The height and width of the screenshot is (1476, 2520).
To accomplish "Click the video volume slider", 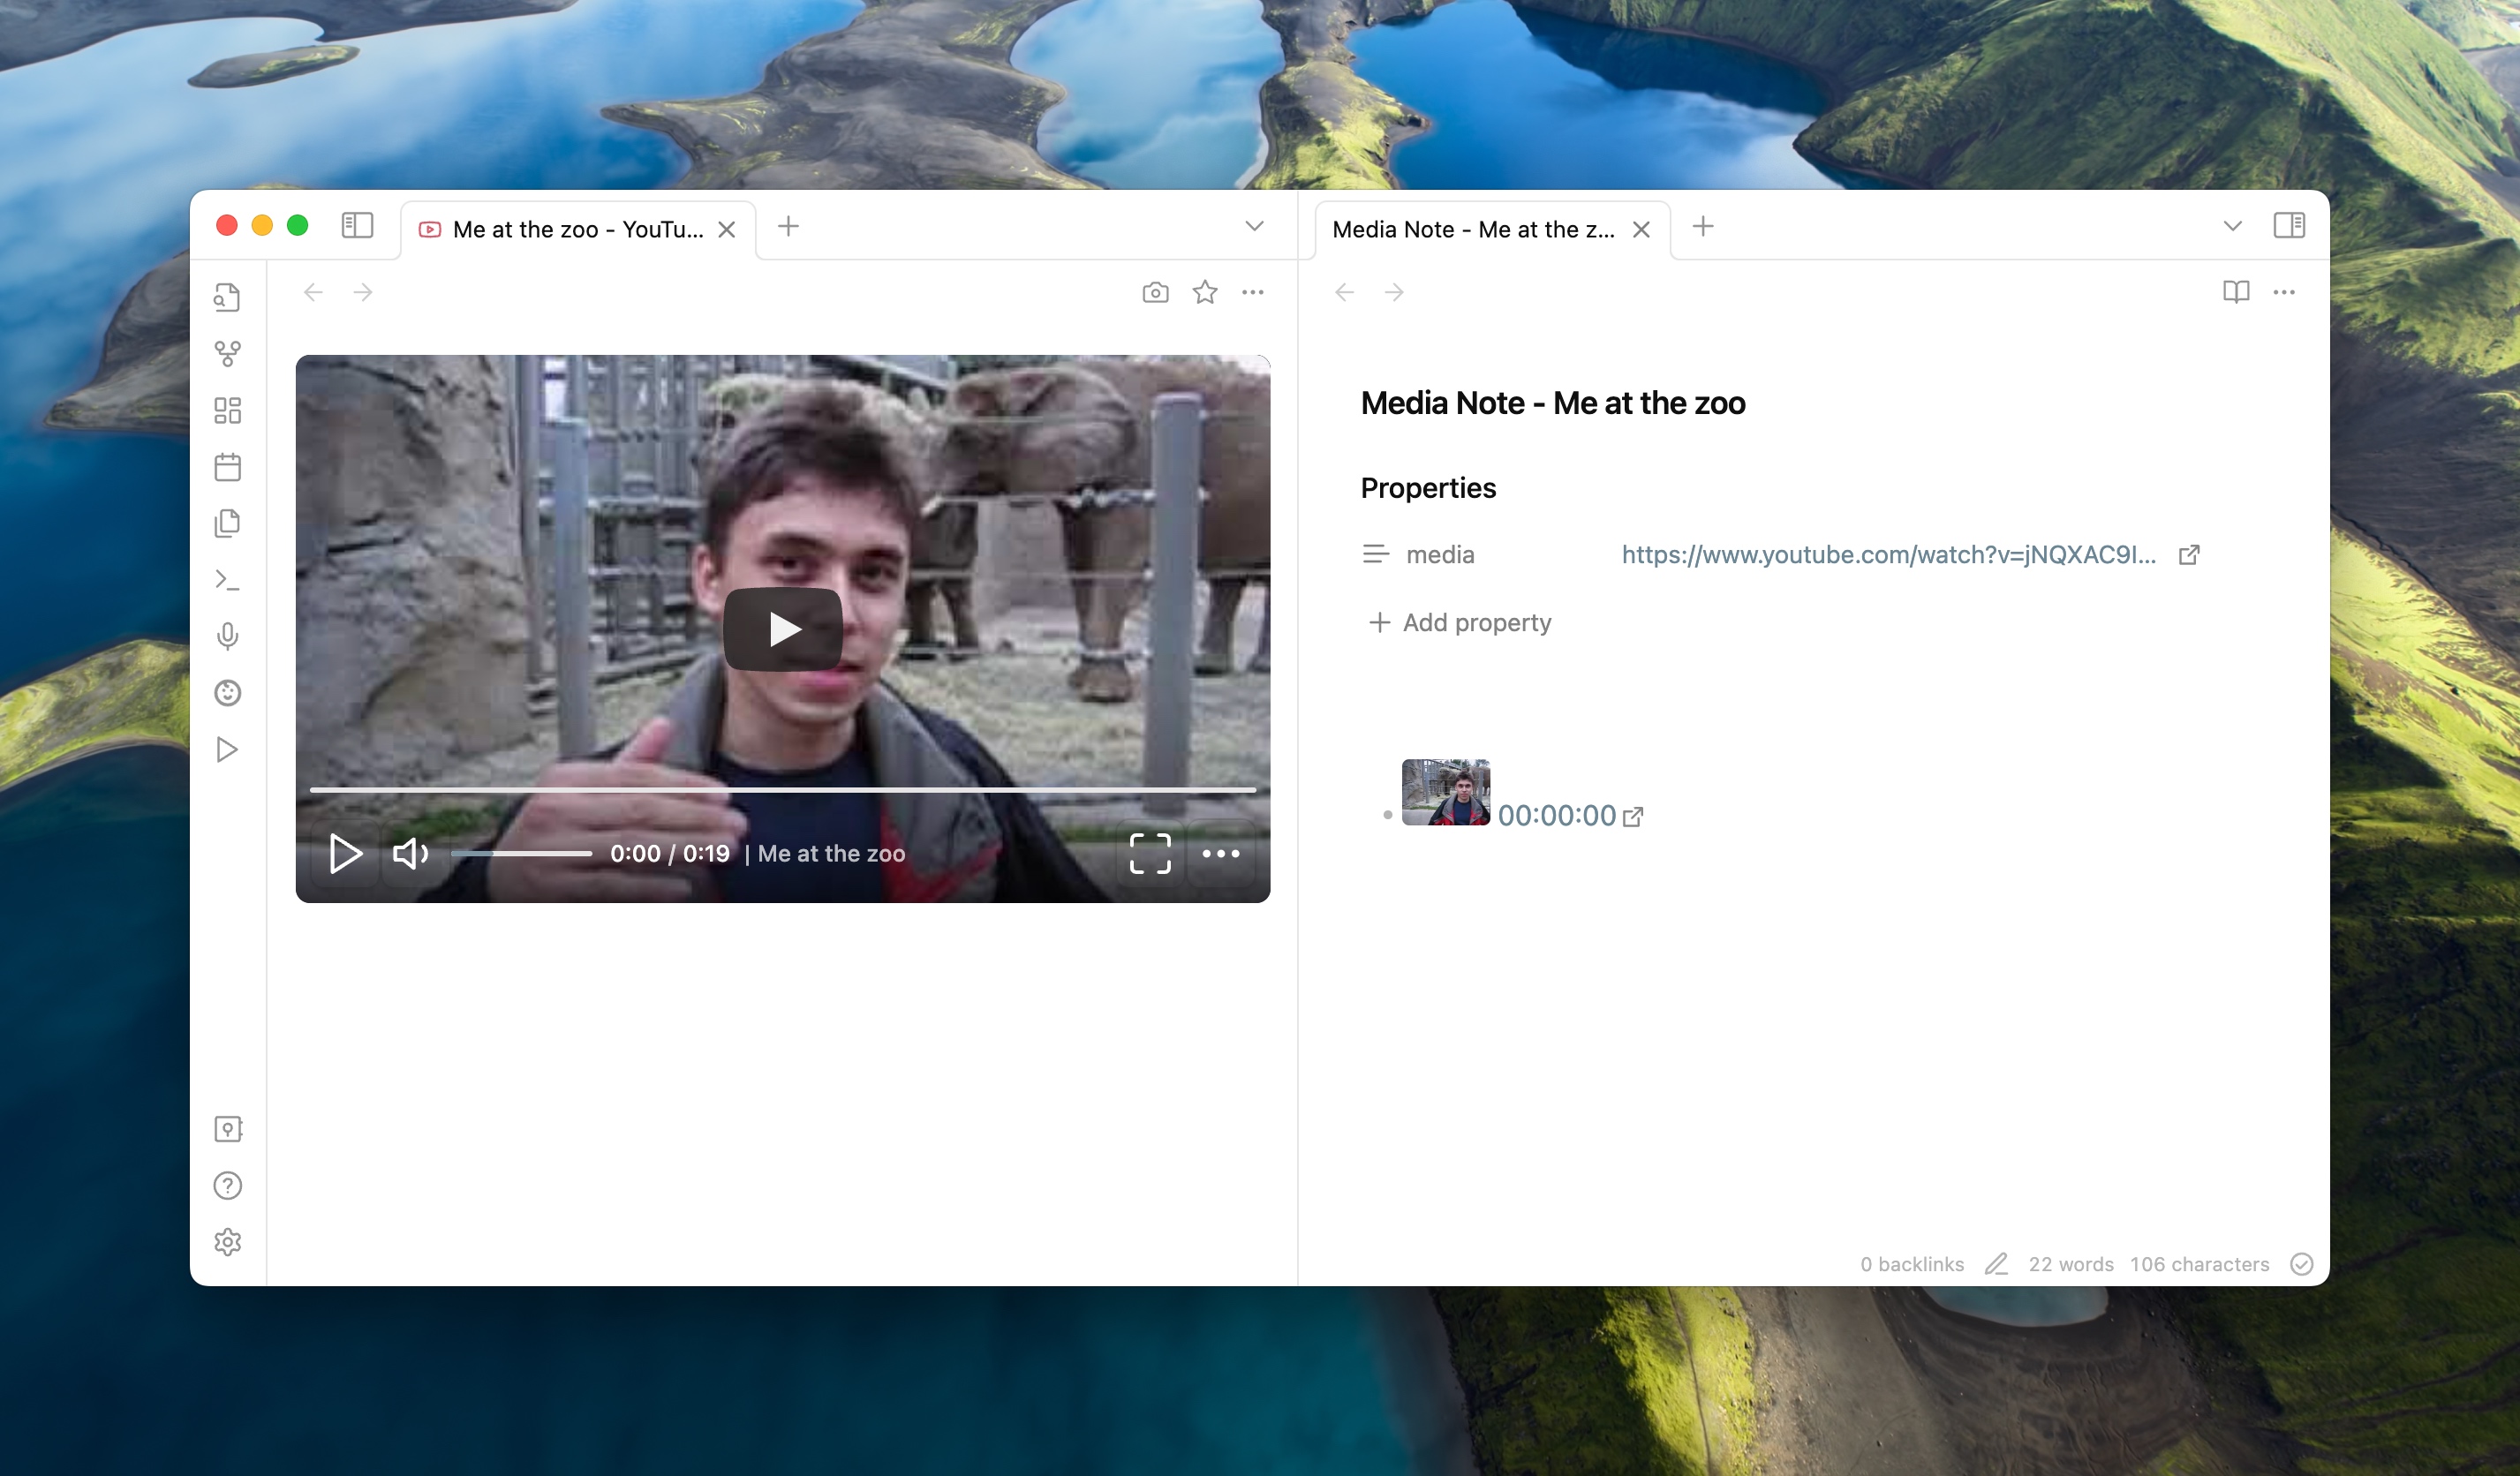I will pyautogui.click(x=521, y=854).
